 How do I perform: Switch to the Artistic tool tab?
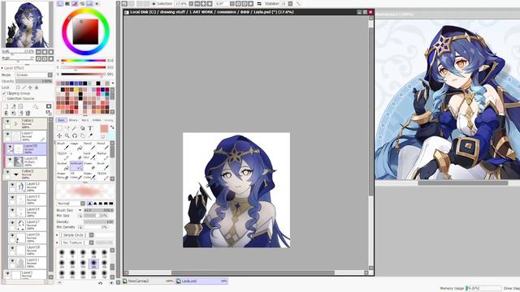pos(97,120)
